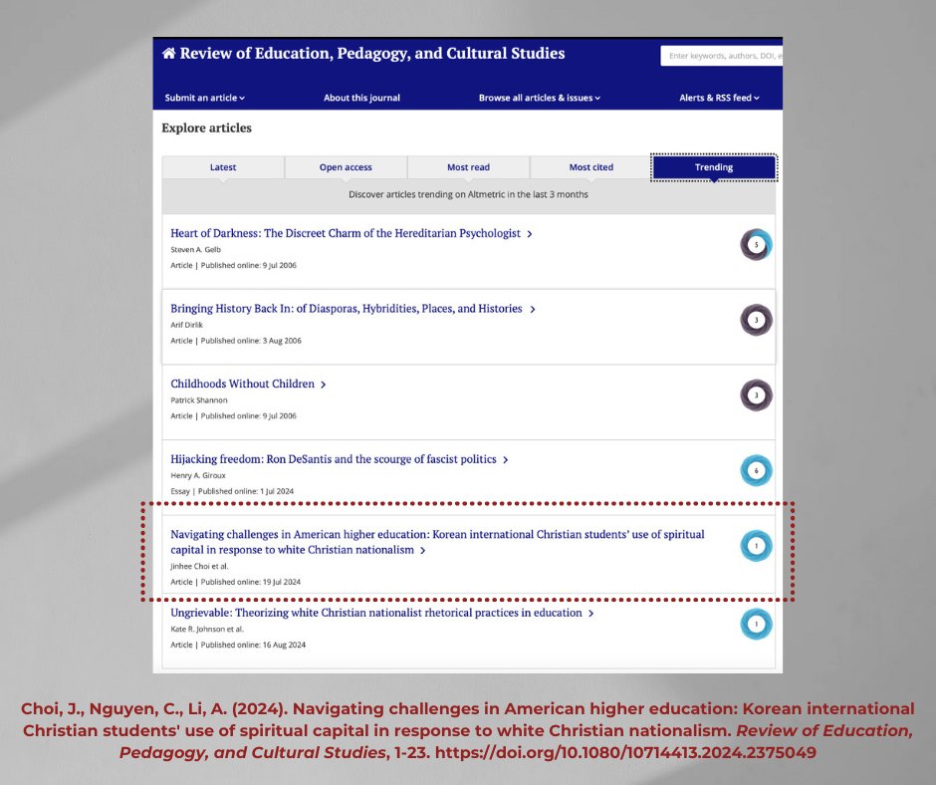Open Navigating challenges in American higher education article
The width and height of the screenshot is (936, 785).
click(x=437, y=542)
